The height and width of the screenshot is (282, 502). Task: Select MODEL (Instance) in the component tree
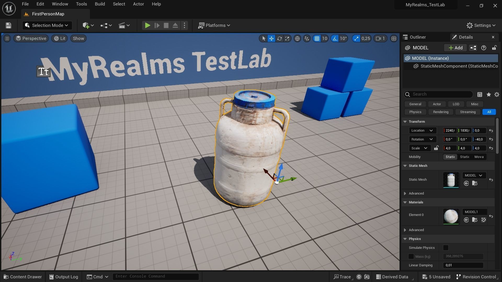(451, 58)
